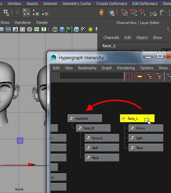
Task: Open Hypergraph Rendering menu
Action: point(126,68)
